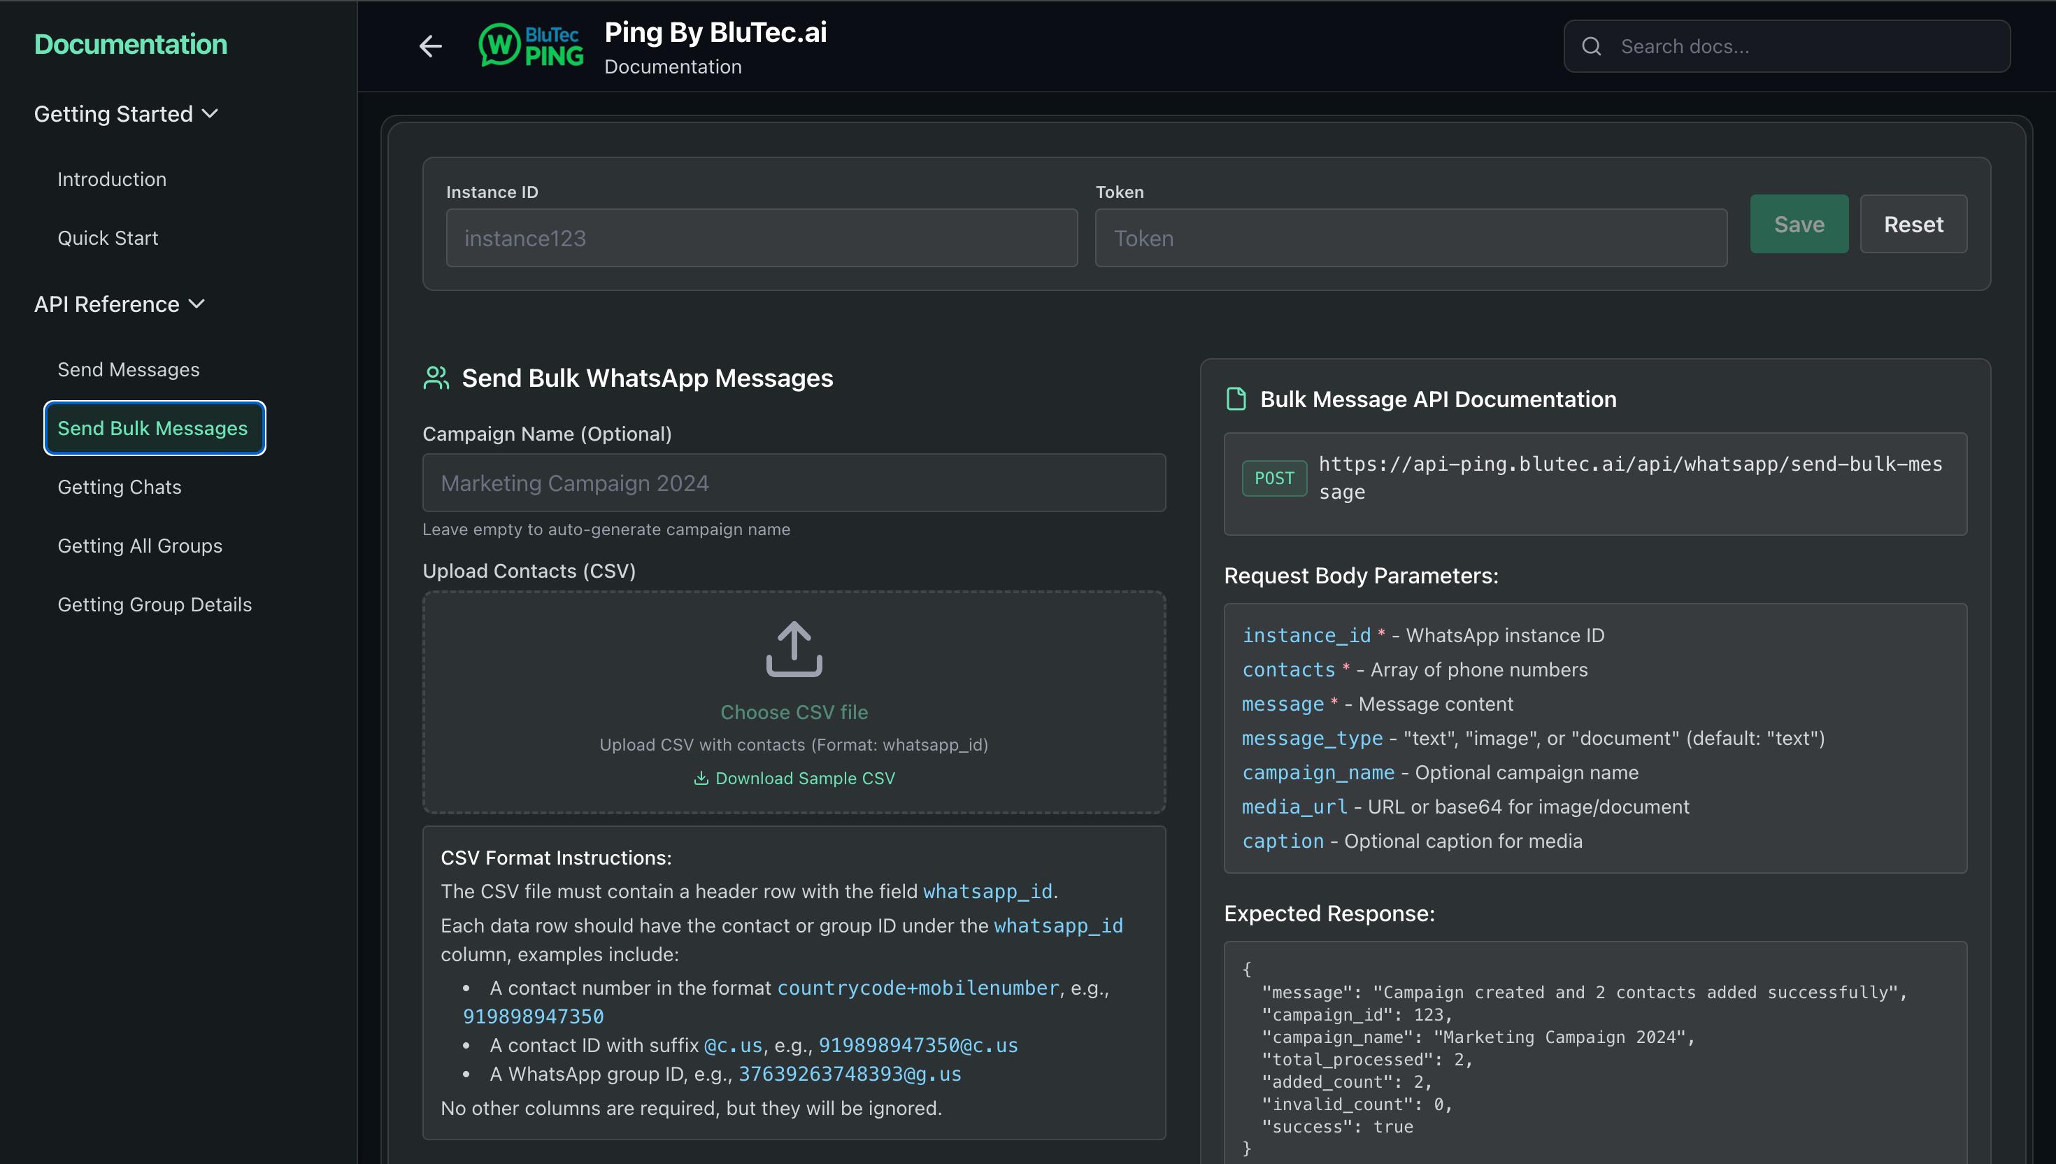Click the Instance ID input field
The image size is (2056, 1164).
point(761,237)
